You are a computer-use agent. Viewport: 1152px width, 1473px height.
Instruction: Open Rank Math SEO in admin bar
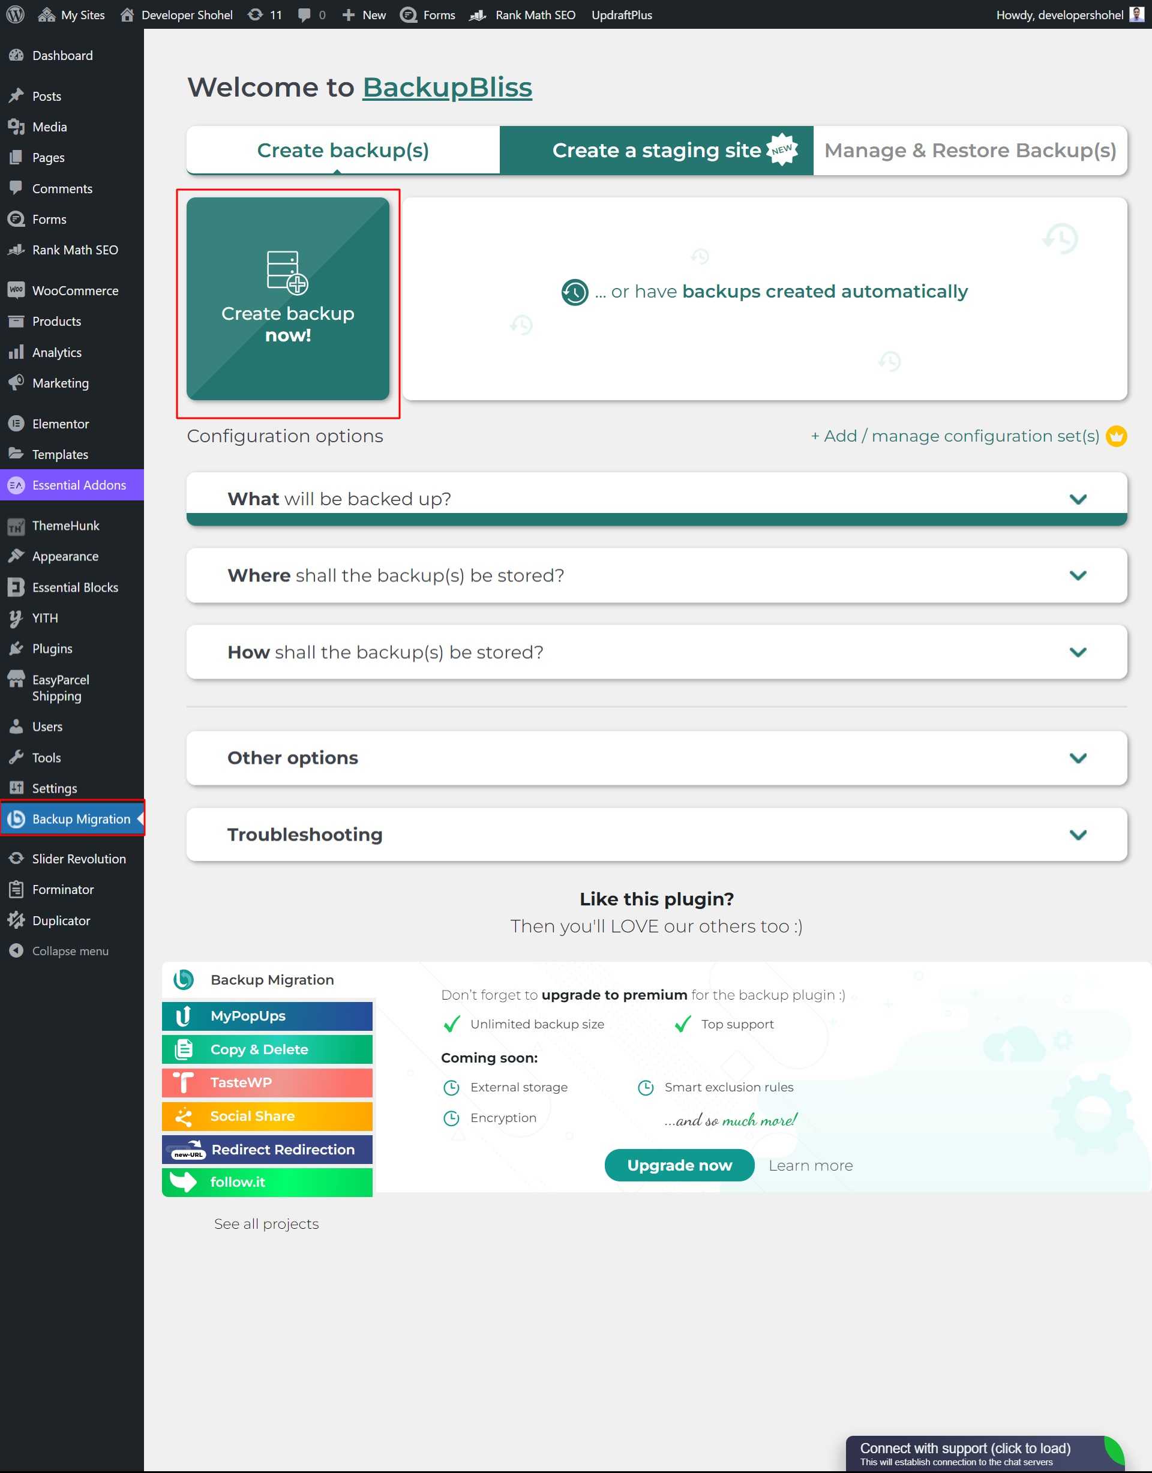click(522, 14)
